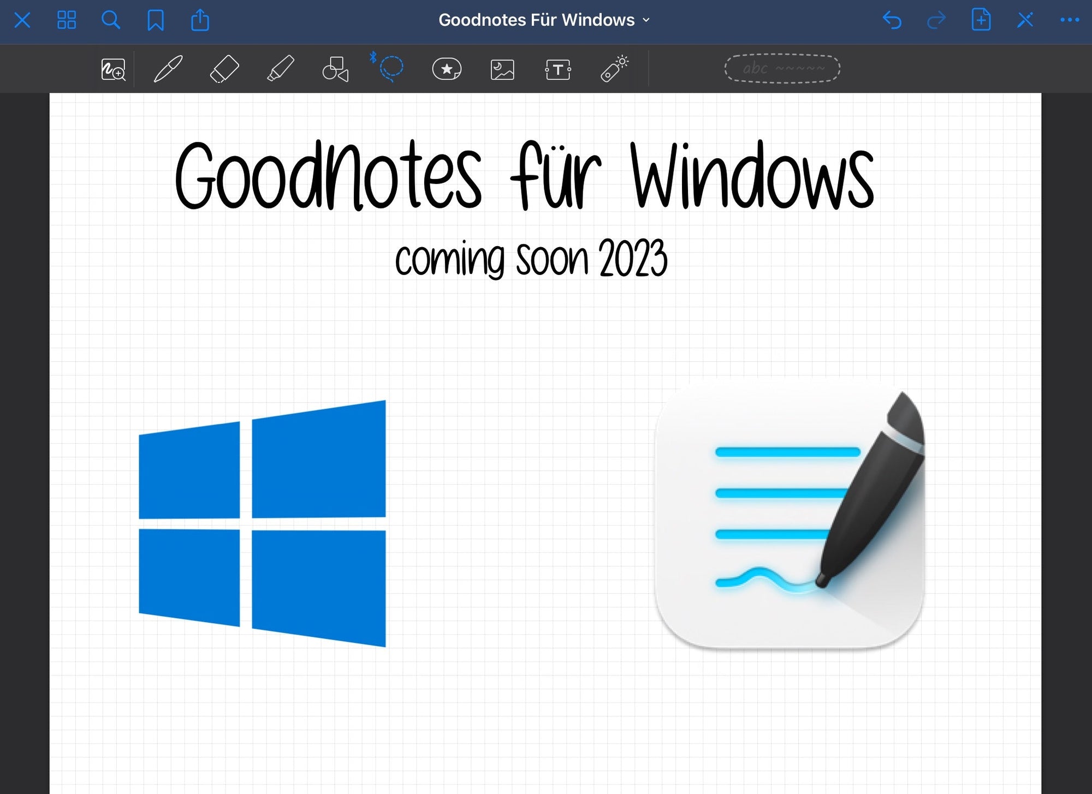Select the Laser Pointer tool
The image size is (1092, 794).
[x=614, y=69]
